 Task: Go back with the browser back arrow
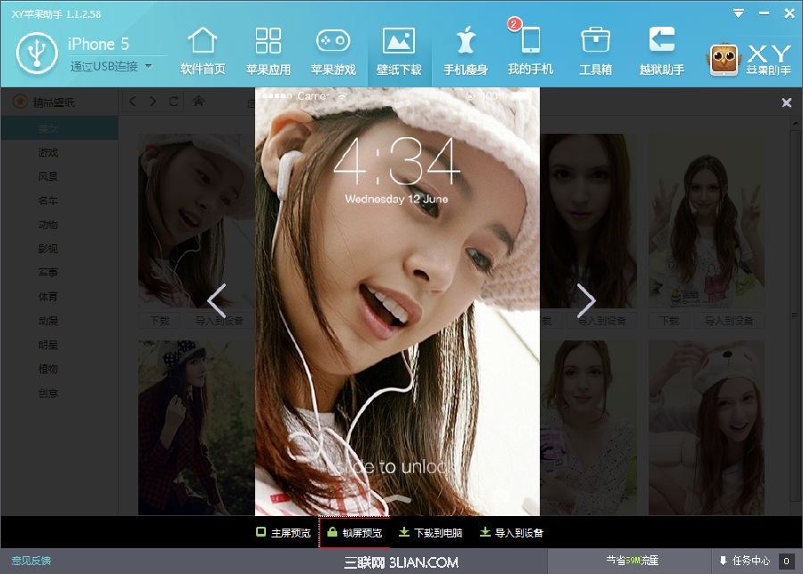[x=133, y=102]
